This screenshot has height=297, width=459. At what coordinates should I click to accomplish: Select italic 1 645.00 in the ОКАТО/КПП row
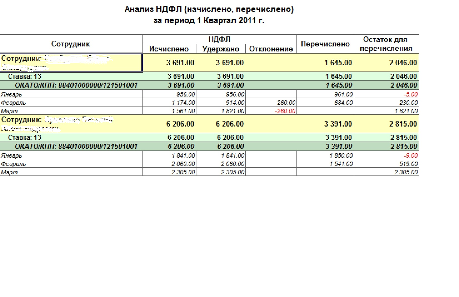[x=339, y=85]
